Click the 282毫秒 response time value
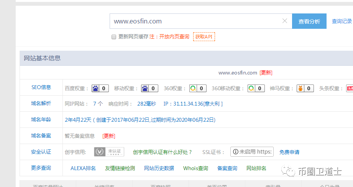Screen dimensions: 353x187 coord(146,104)
